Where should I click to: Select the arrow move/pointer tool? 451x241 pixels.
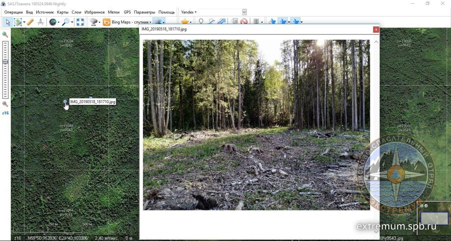(8, 22)
